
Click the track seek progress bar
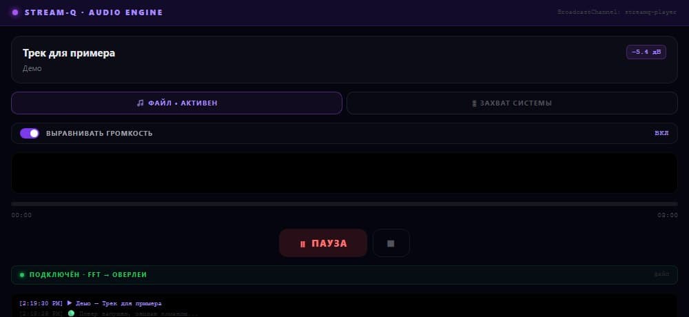[344, 204]
